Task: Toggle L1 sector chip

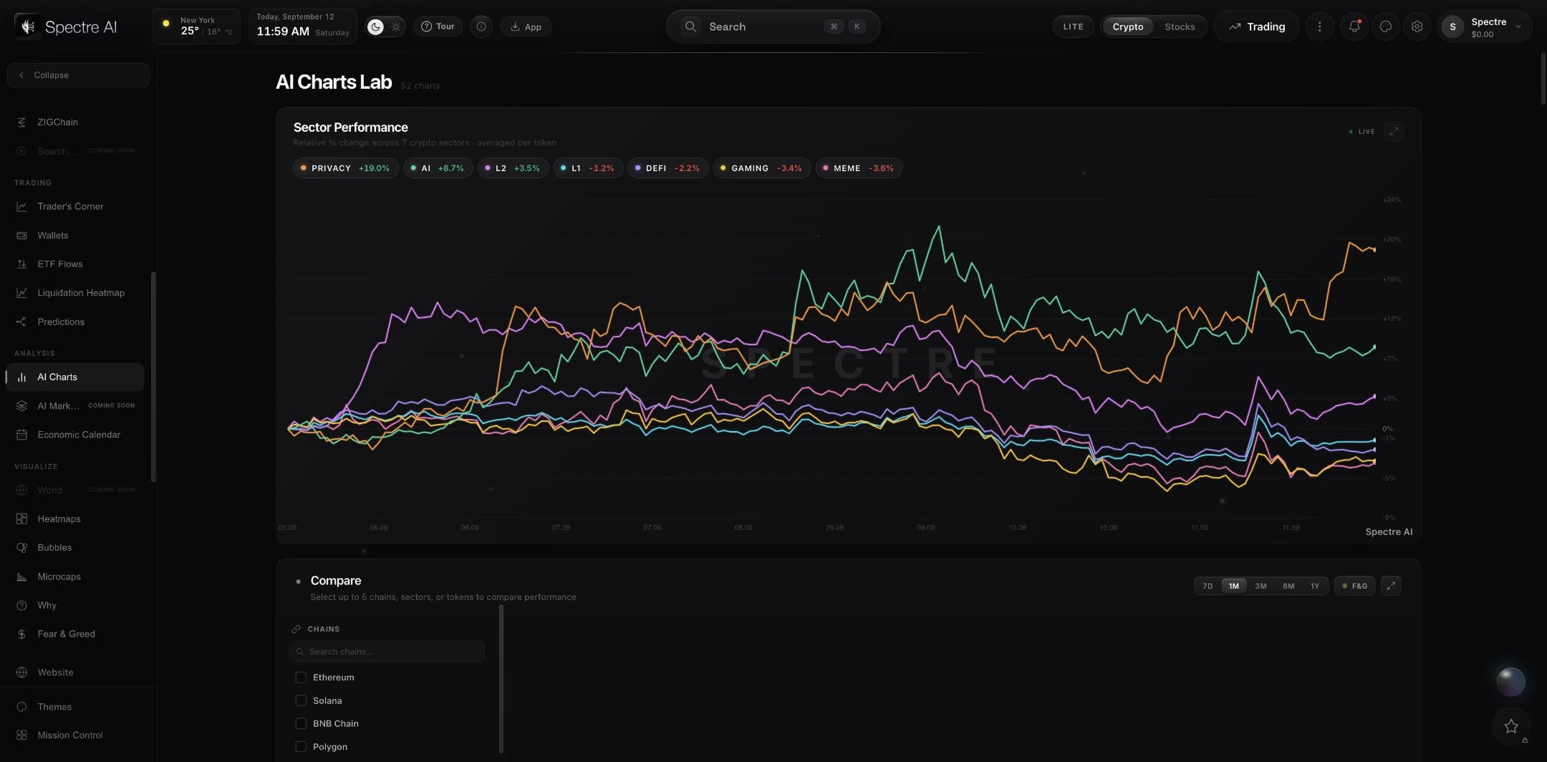Action: pos(588,168)
